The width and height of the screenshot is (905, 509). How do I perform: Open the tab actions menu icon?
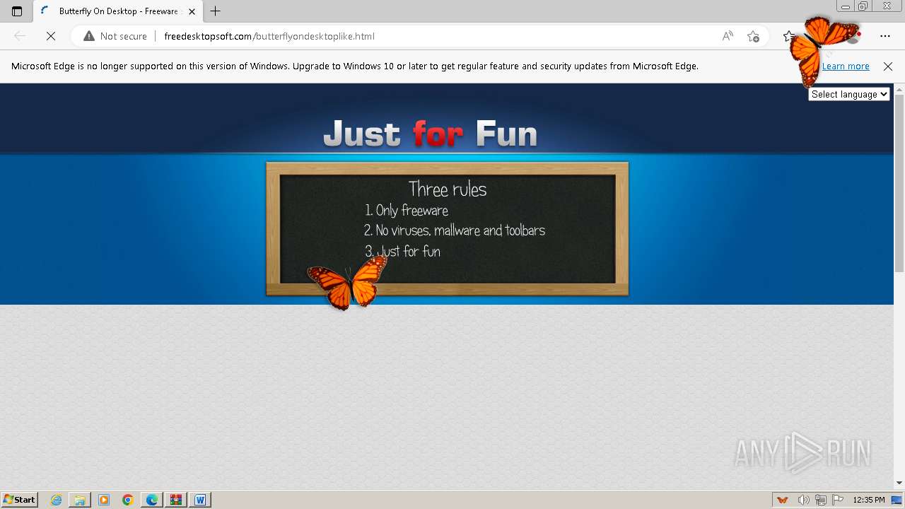17,11
